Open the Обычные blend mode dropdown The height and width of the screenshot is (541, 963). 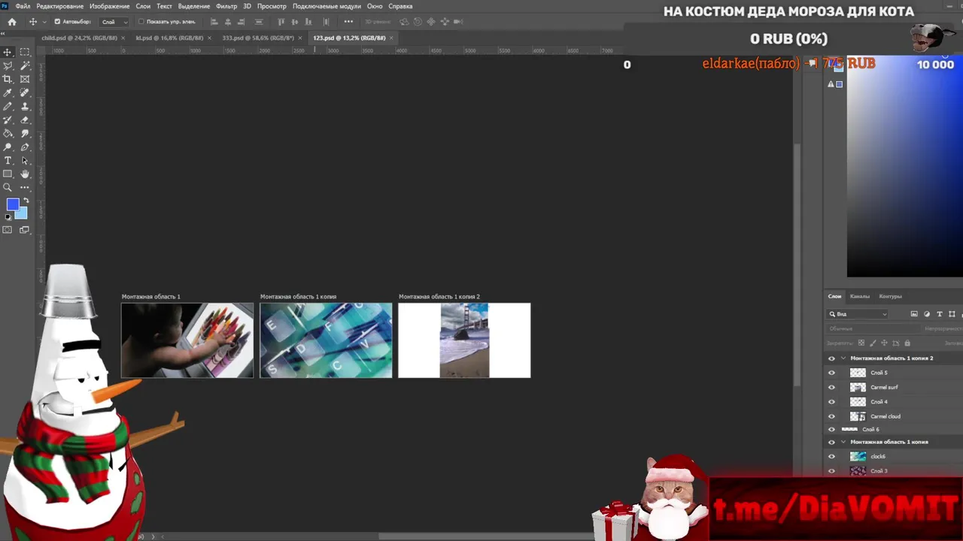(x=873, y=329)
